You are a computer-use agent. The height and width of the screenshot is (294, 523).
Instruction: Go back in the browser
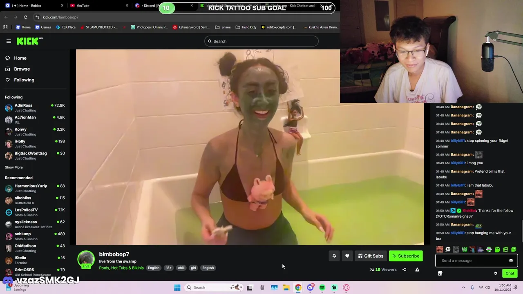(x=6, y=17)
